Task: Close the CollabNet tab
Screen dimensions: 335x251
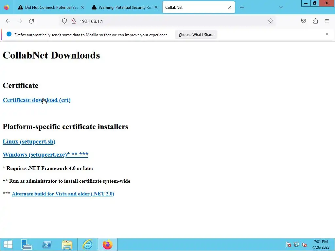Action: (229, 7)
